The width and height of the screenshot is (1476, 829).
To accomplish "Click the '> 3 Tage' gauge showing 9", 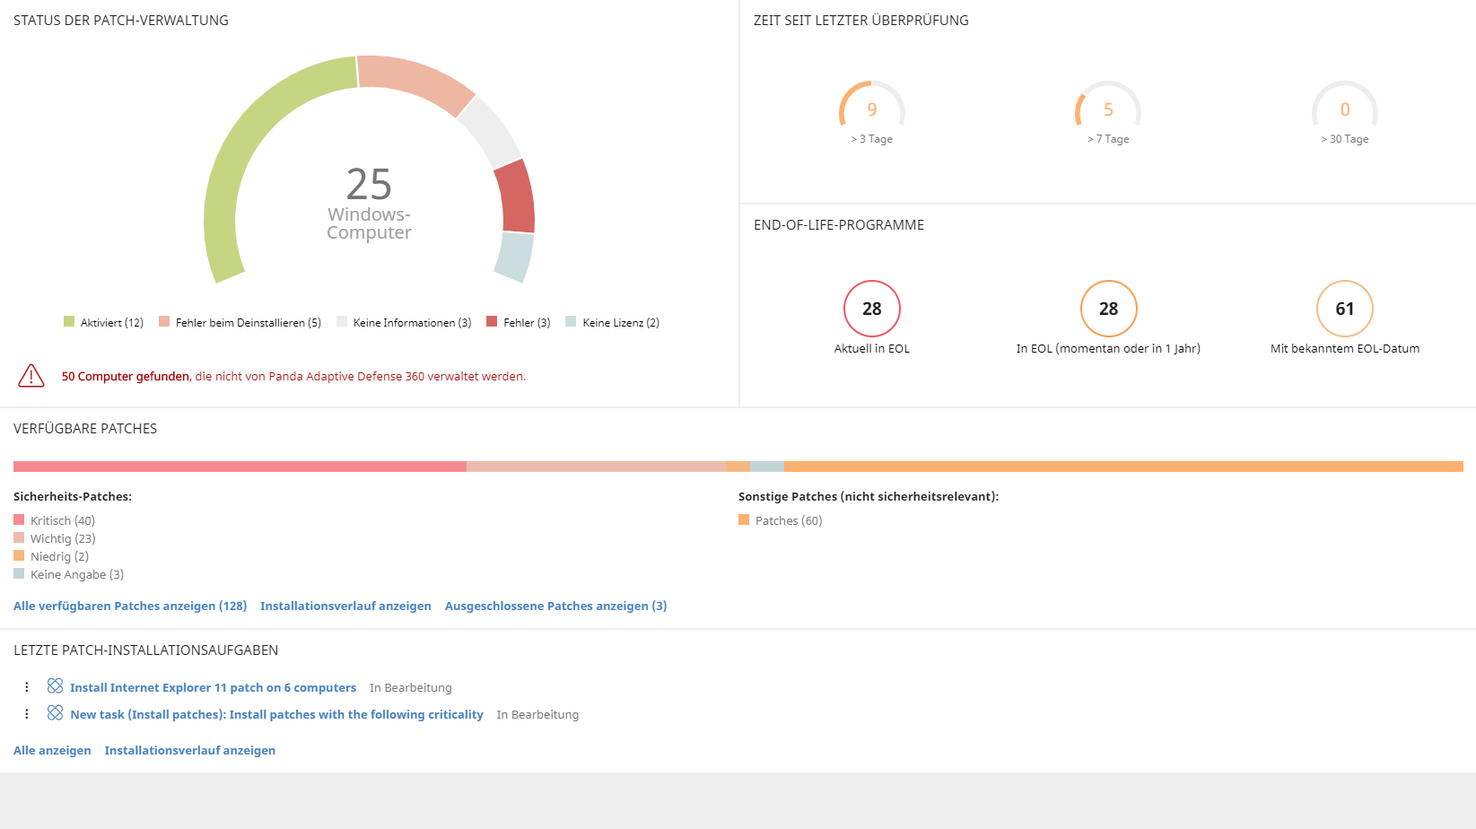I will (x=871, y=110).
